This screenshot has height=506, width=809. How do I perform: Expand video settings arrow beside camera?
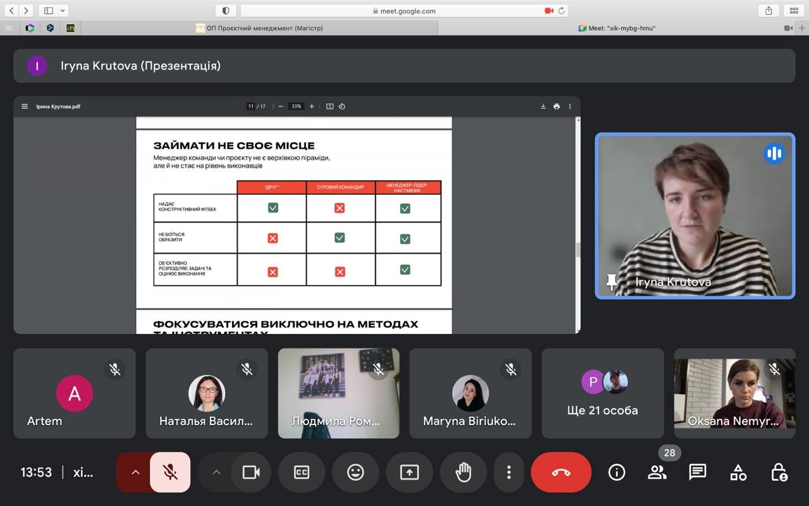[x=216, y=472]
